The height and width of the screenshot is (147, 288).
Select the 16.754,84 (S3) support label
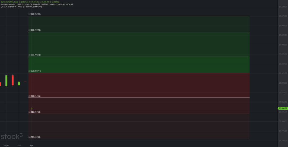point(34,137)
